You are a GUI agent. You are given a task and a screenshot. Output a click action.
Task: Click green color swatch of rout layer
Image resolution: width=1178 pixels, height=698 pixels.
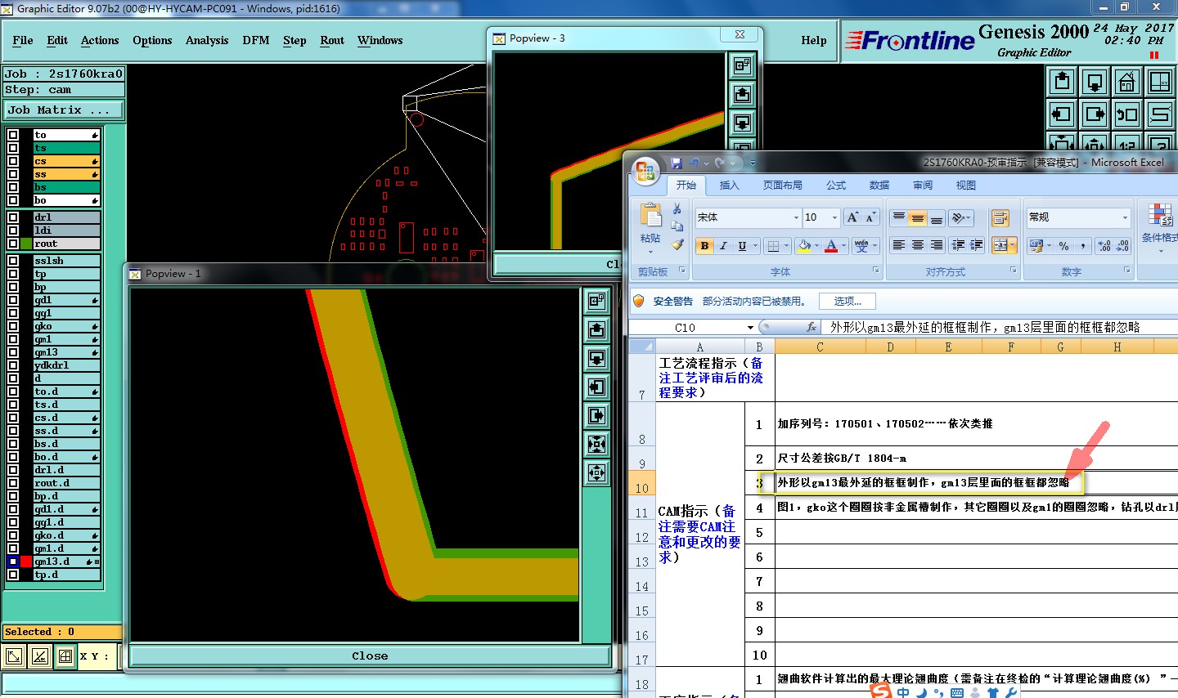pos(26,244)
